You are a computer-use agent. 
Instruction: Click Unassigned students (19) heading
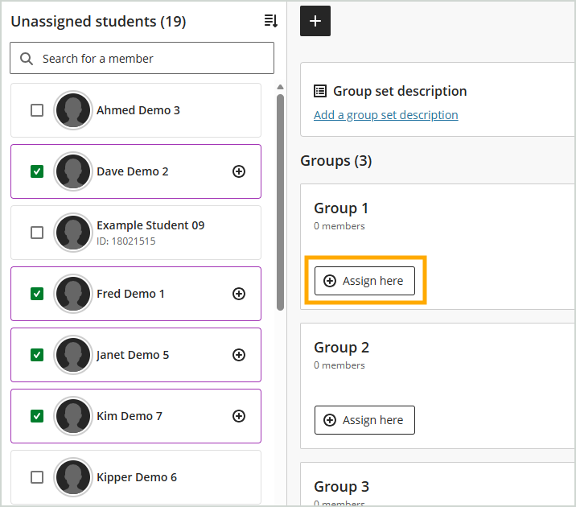[x=98, y=21]
